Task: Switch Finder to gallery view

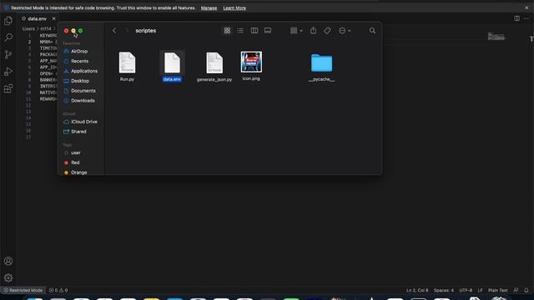Action: point(268,31)
